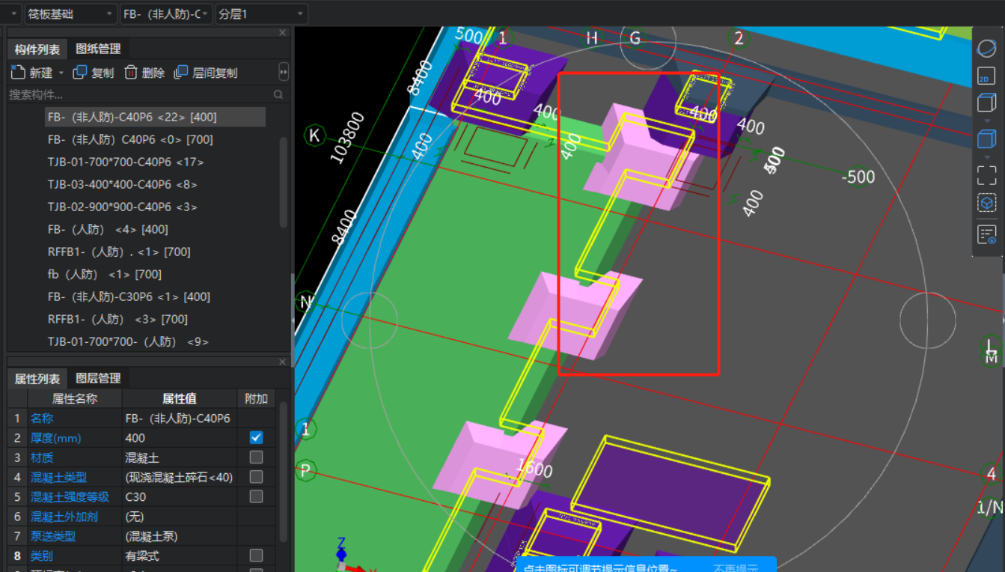Screen dimensions: 1005x572
Task: Toggle the 材质 attach checkbox
Action: click(x=256, y=457)
